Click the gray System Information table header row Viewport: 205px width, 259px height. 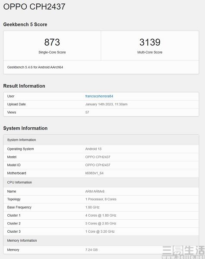101,140
